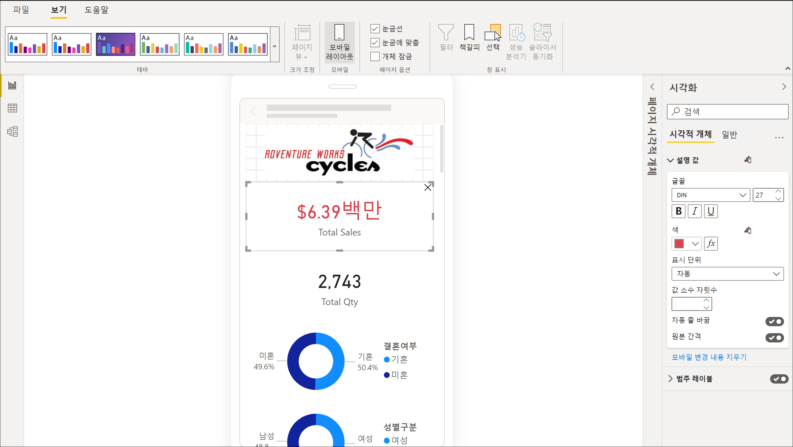This screenshot has width=793, height=447.
Task: Switch to the General (일반) formatting tab
Action: click(729, 134)
